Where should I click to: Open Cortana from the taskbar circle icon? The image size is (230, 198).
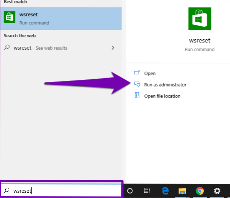(130, 191)
